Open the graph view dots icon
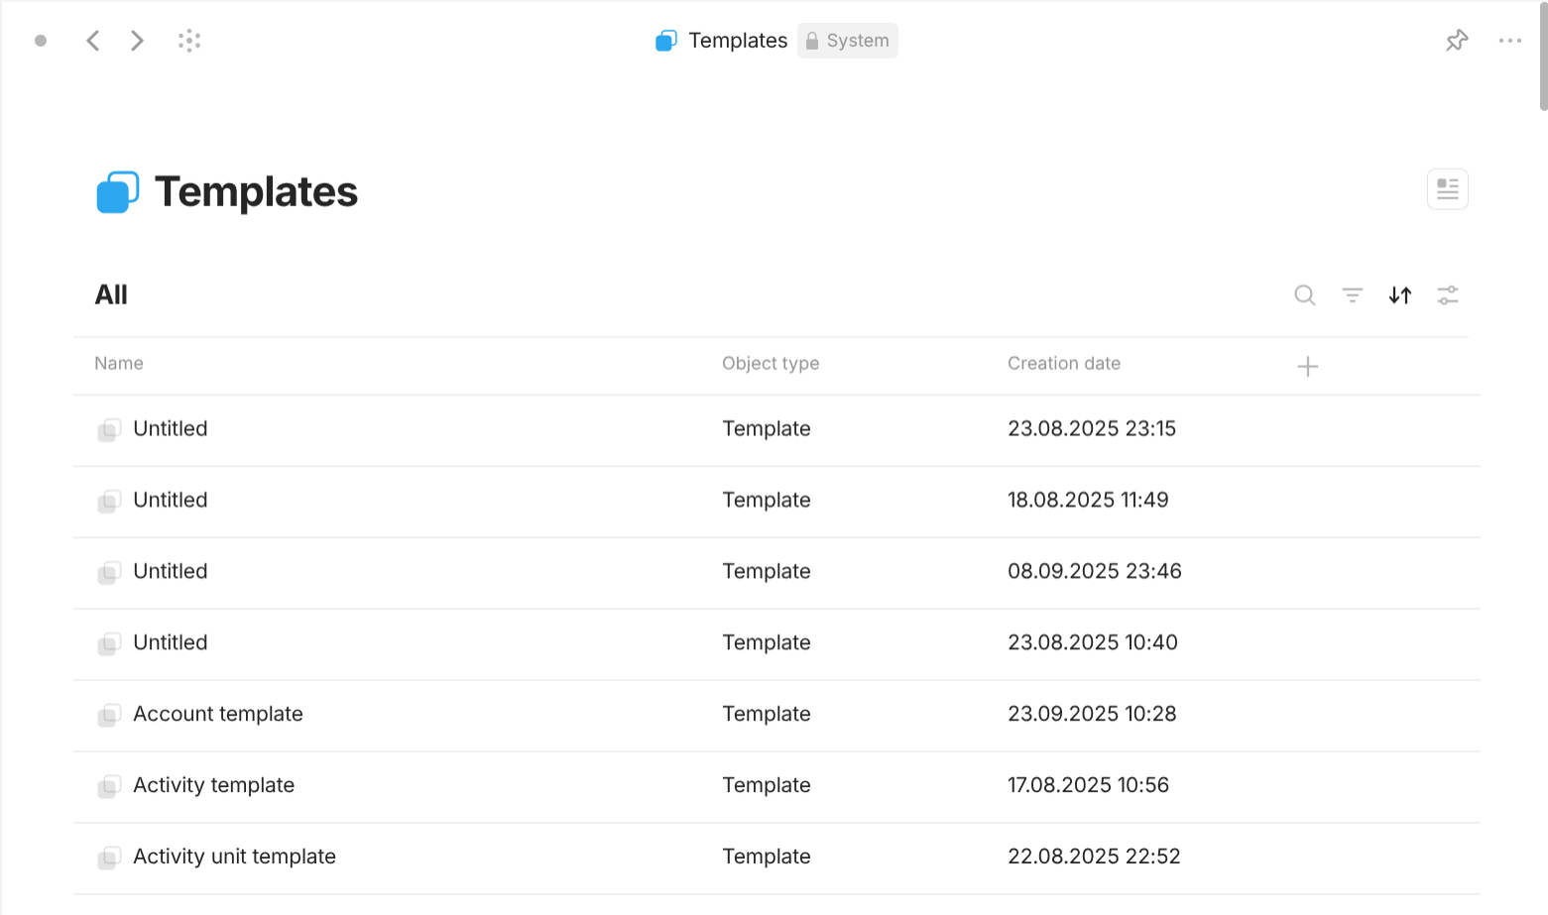 click(x=189, y=41)
